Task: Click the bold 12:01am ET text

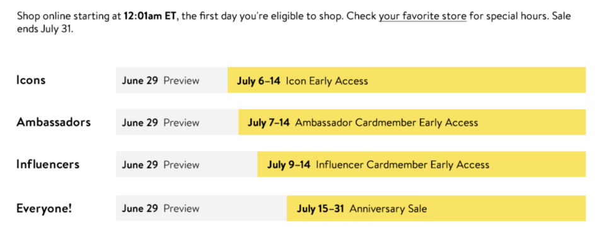Action: [150, 16]
